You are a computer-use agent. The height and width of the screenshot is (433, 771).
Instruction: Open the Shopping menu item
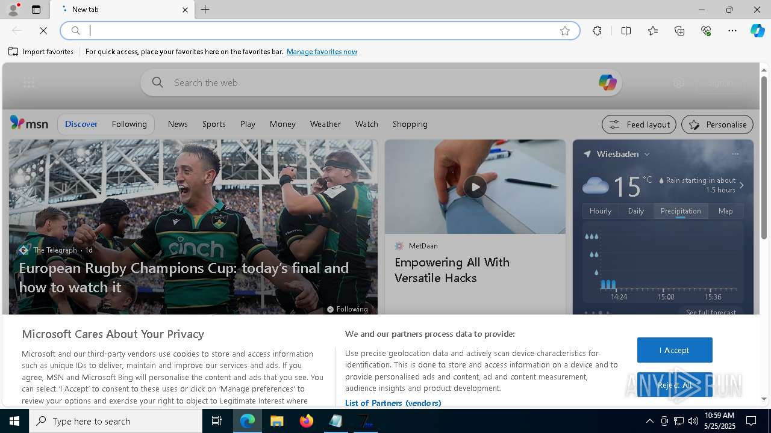[x=410, y=124]
